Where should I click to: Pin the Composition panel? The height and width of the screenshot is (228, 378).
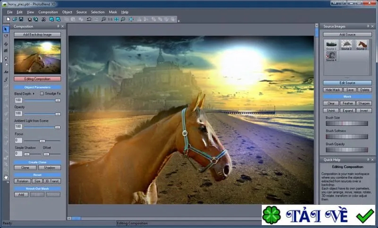click(x=58, y=26)
